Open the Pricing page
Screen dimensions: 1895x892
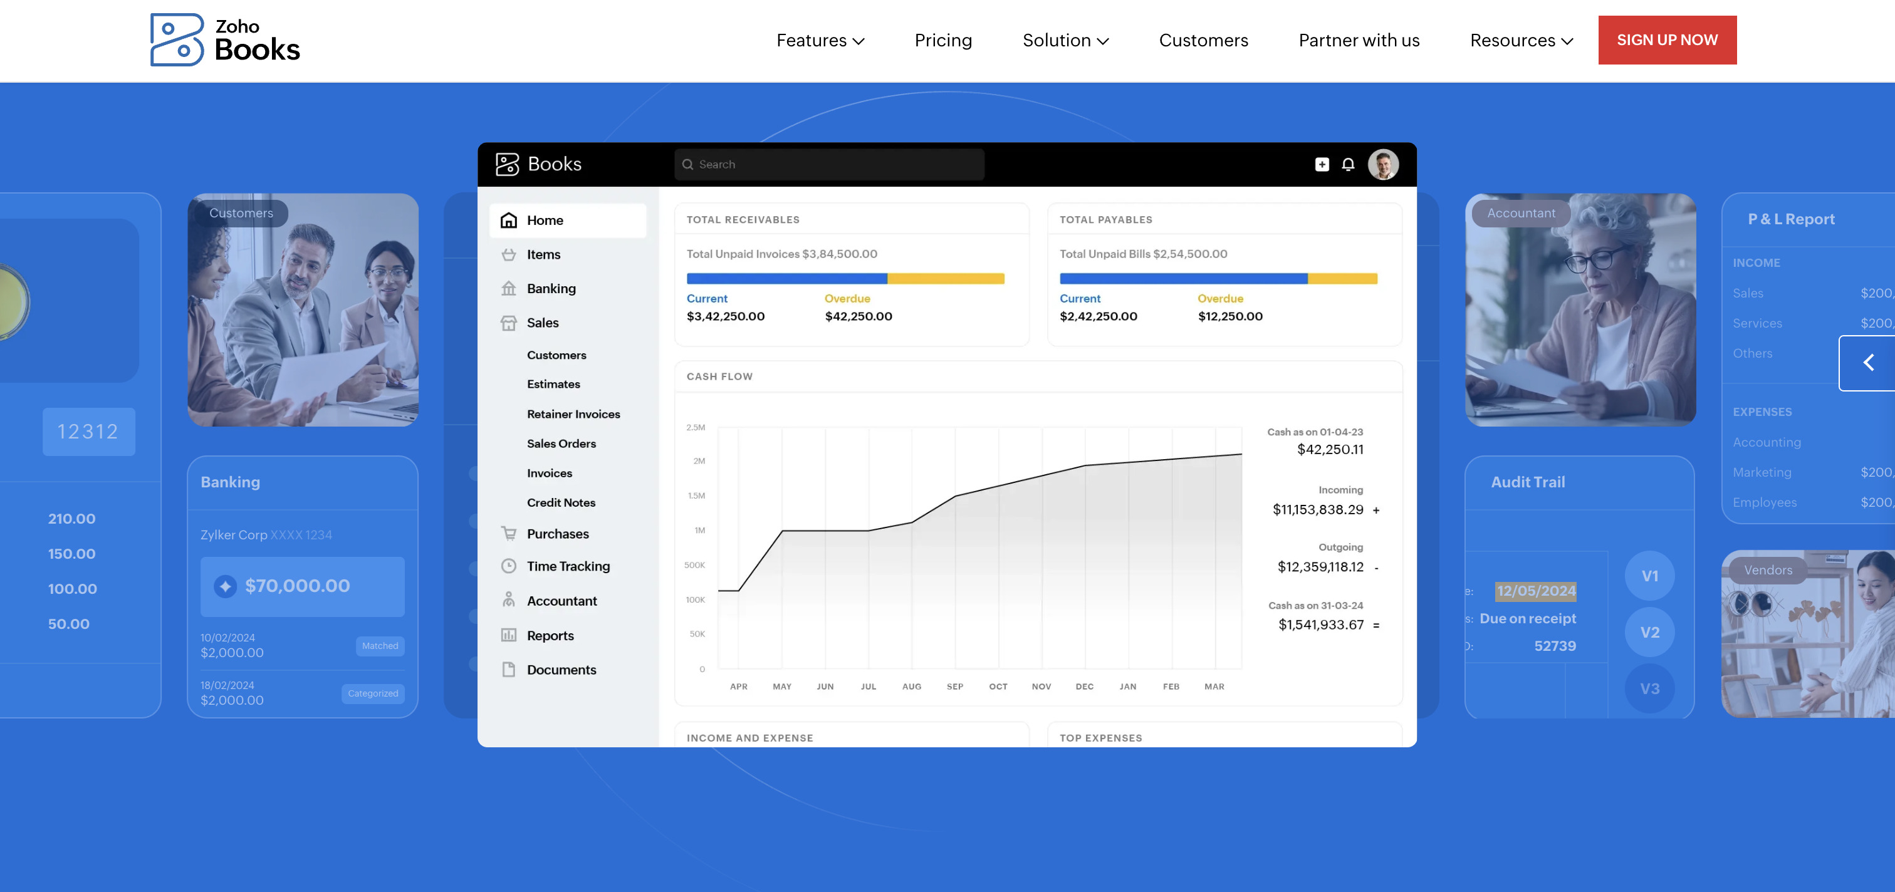pyautogui.click(x=942, y=41)
